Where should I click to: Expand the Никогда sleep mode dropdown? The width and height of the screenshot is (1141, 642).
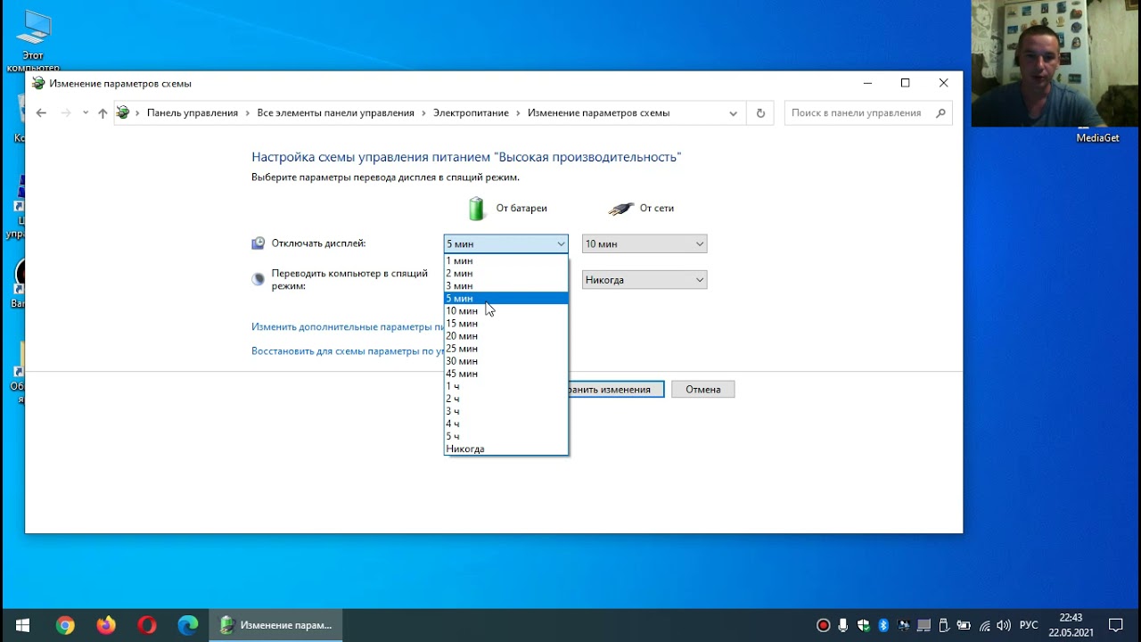pos(644,279)
